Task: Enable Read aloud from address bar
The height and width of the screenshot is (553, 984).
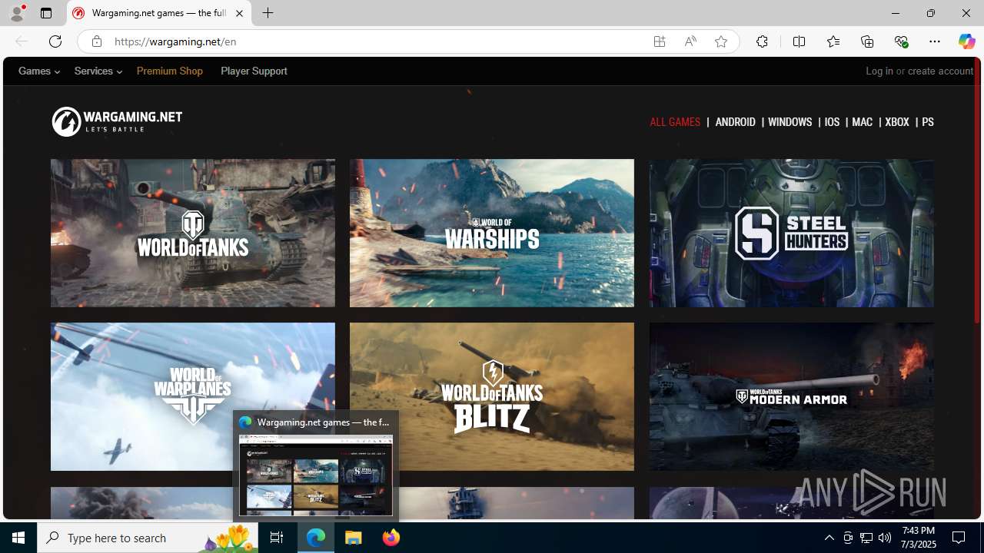Action: [x=690, y=41]
